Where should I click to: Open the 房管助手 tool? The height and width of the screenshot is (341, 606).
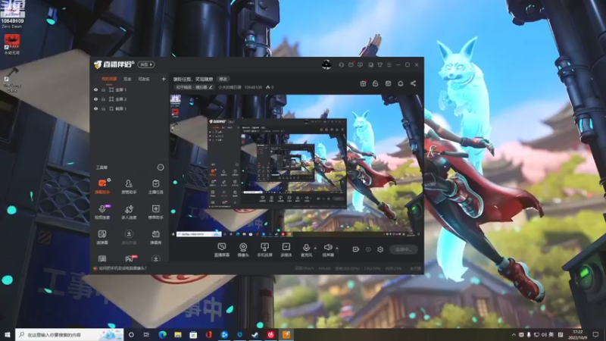(129, 186)
